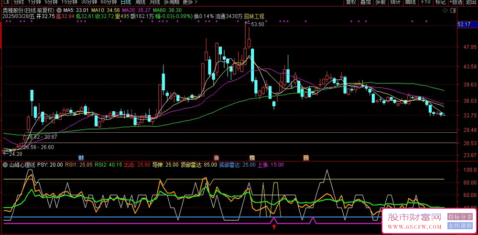Expand the 山峰心理线 indicator dropdown arrow
Viewport: 478px width, 235px height.
click(6, 165)
